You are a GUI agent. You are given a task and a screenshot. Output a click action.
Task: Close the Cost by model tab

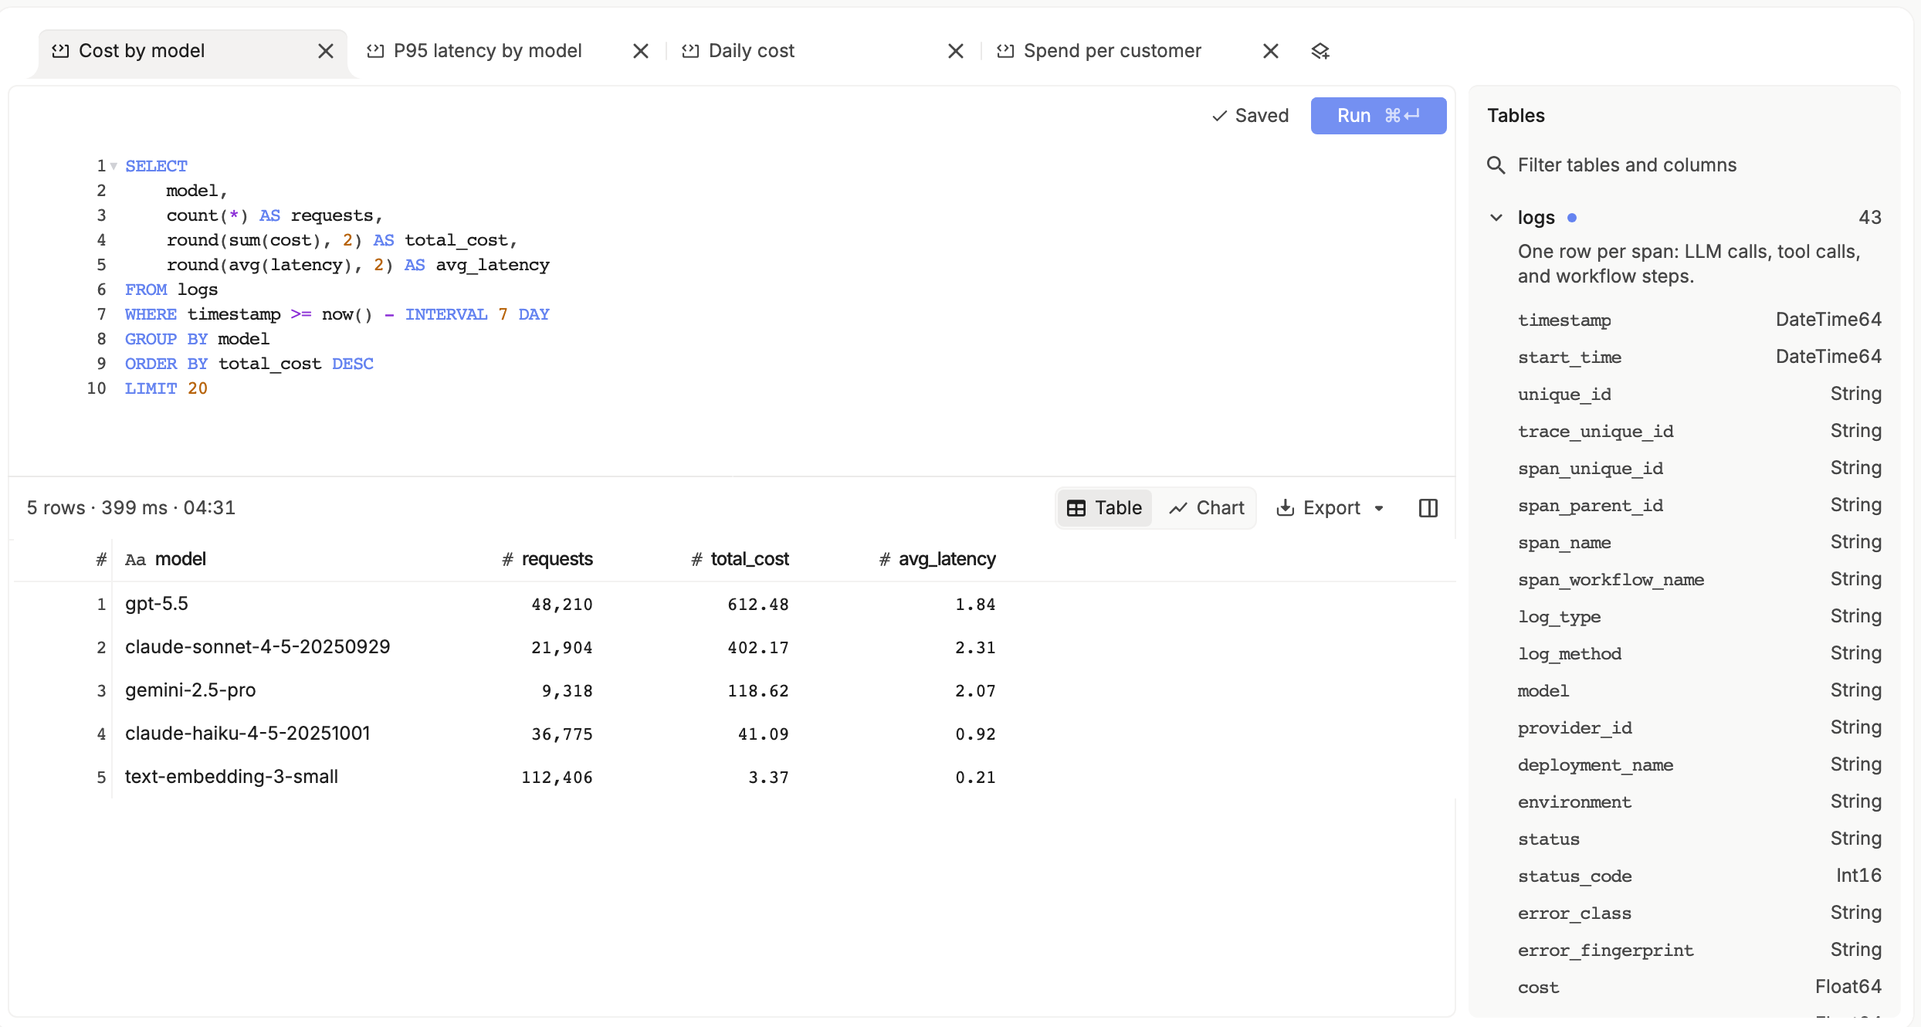(326, 51)
